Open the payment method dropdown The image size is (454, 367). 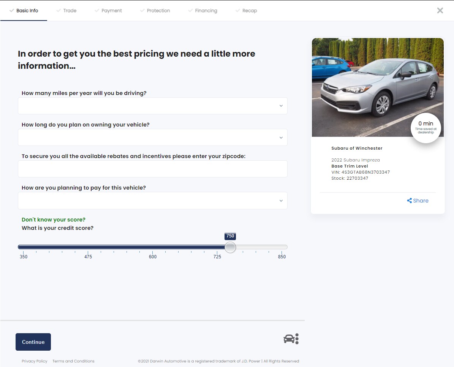coord(153,201)
